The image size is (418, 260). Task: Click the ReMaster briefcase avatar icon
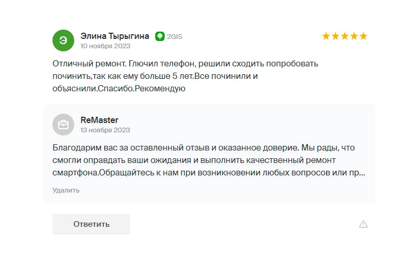(x=63, y=125)
